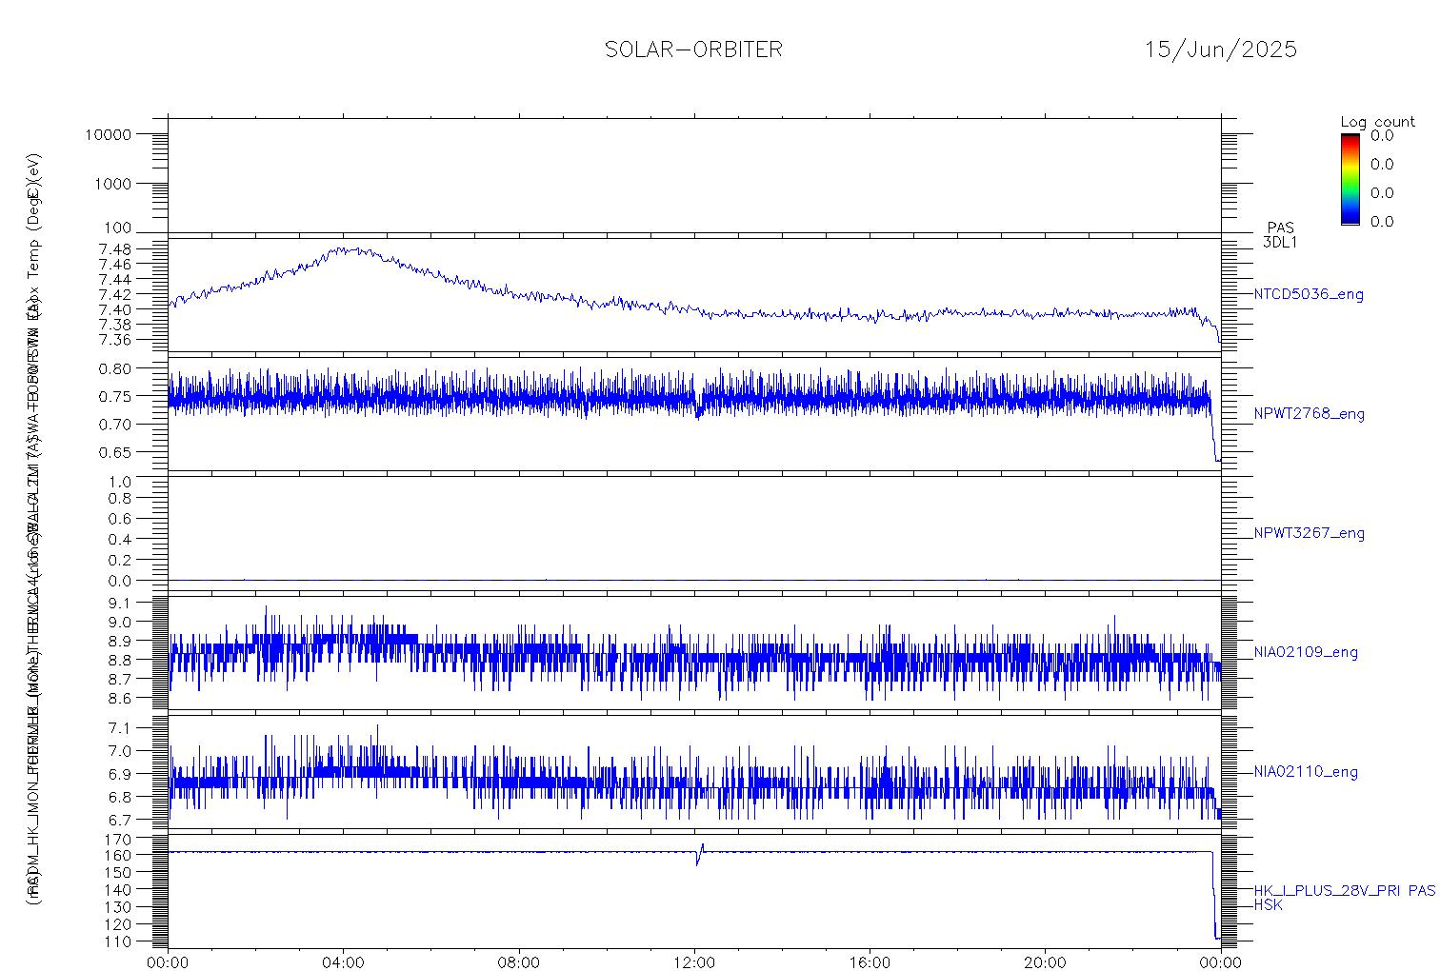Click the 3DL1 panel label

pos(1279,242)
